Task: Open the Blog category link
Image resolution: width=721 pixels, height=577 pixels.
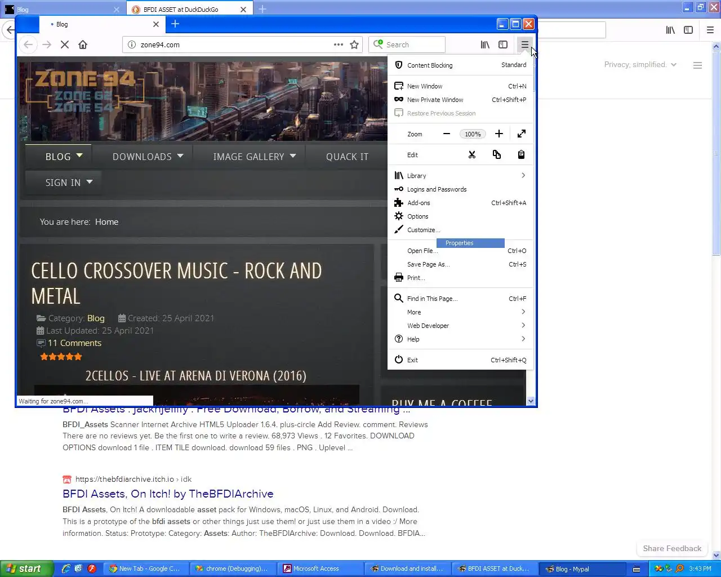Action: tap(96, 318)
